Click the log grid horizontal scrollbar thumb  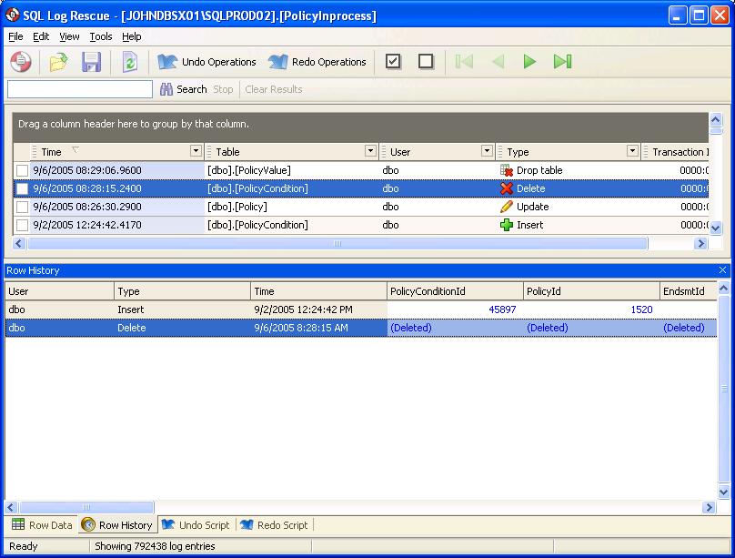[337, 243]
